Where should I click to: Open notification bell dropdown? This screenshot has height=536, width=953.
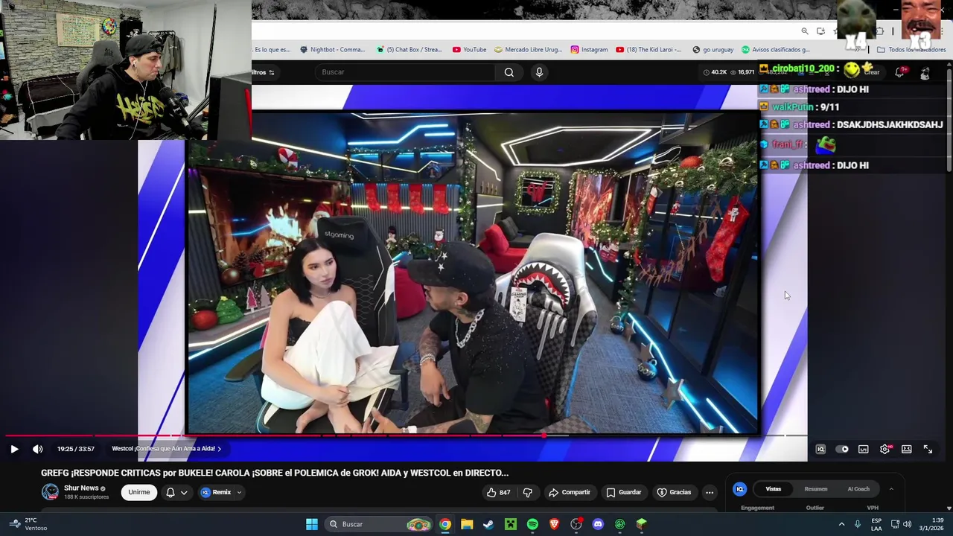(x=177, y=492)
